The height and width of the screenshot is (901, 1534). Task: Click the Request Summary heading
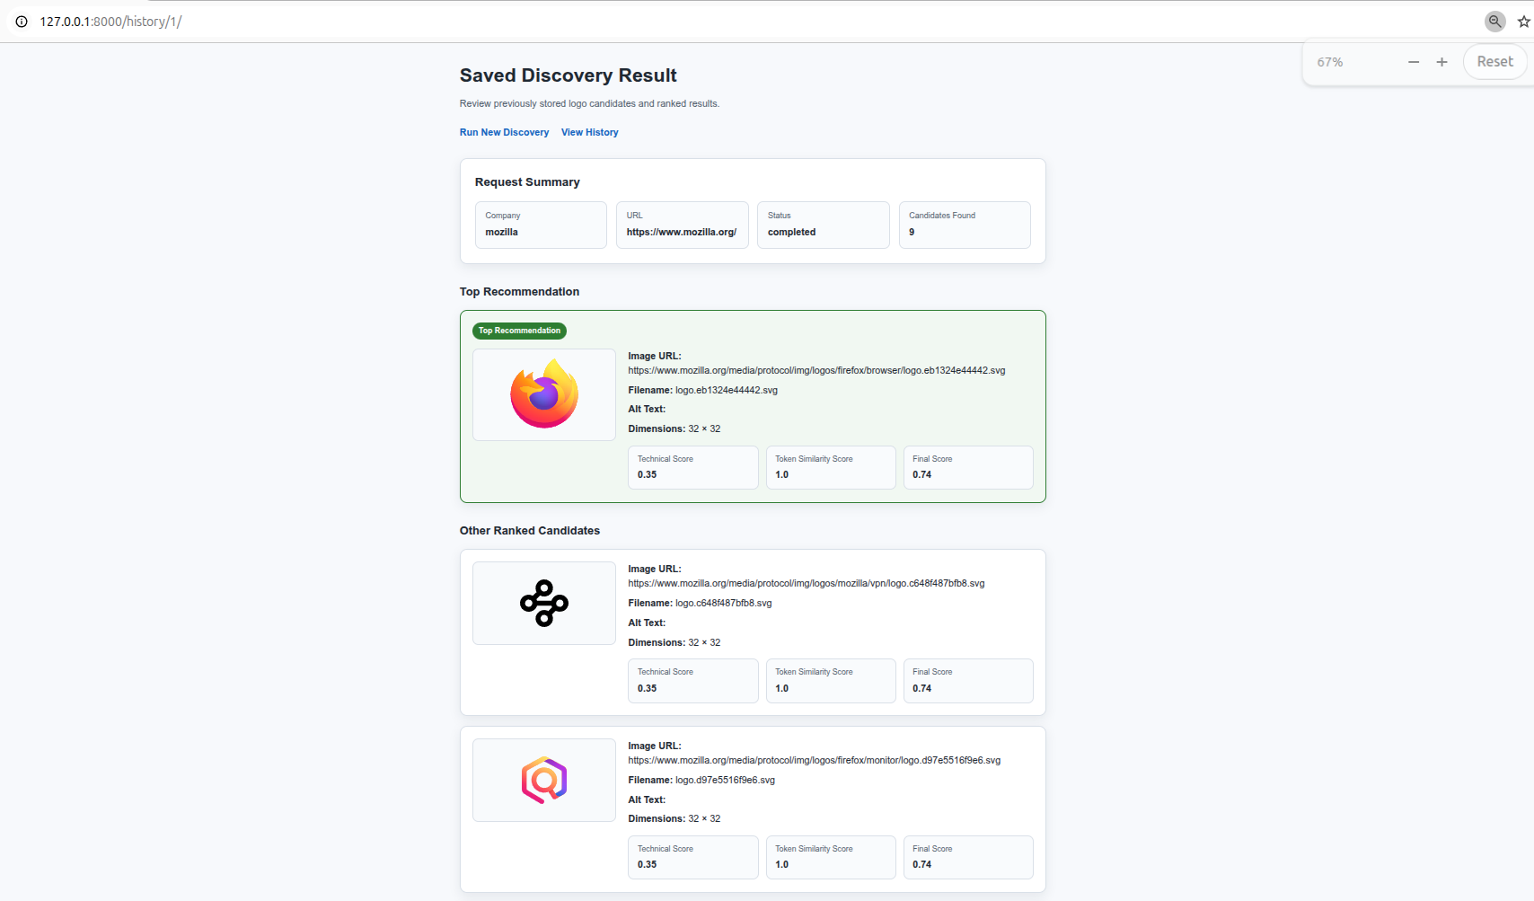527,181
